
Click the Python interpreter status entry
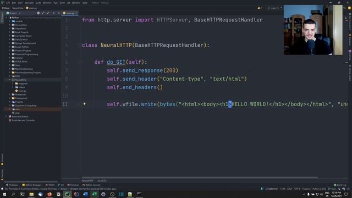pyautogui.click(x=319, y=189)
